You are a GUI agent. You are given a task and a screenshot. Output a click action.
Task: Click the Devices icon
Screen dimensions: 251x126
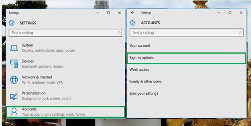pos(14,64)
